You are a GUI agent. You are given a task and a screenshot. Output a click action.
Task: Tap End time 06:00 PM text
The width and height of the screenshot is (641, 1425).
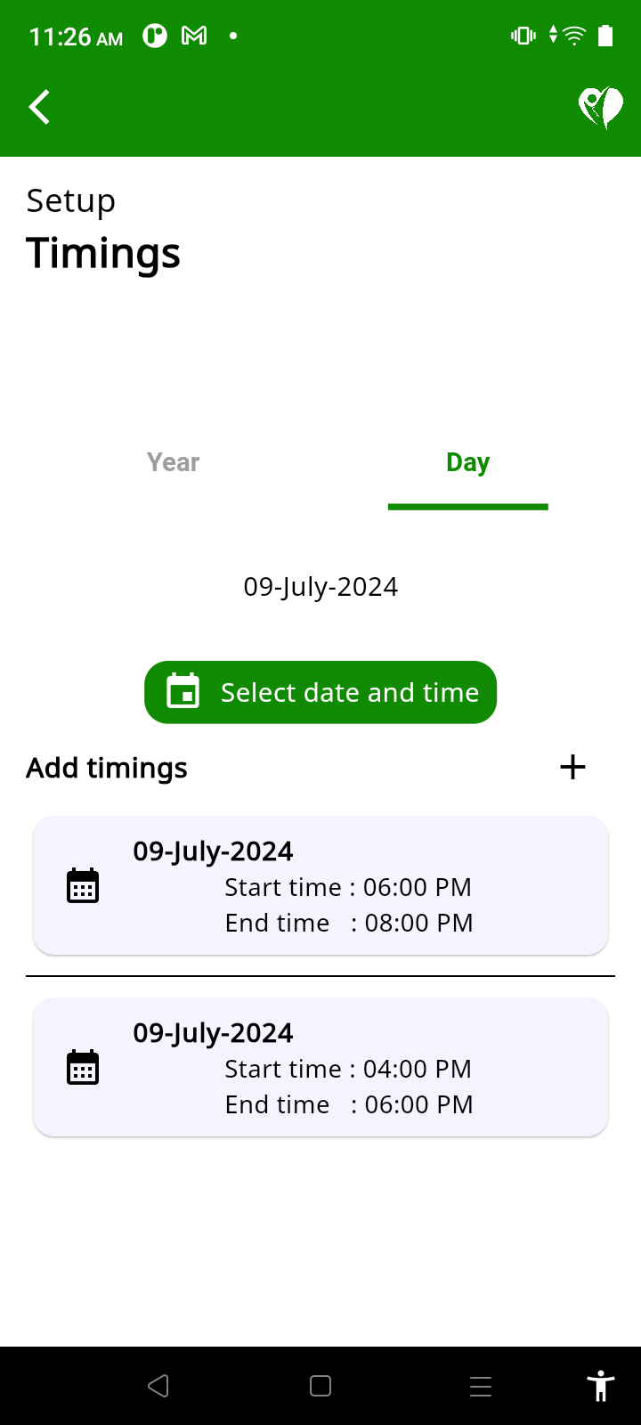[x=349, y=1104]
